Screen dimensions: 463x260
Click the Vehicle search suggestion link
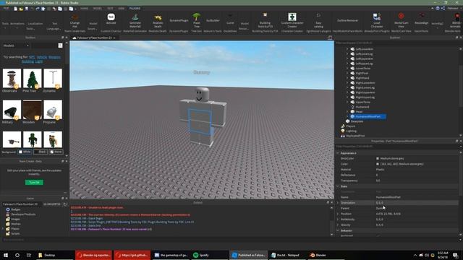pyautogui.click(x=42, y=57)
